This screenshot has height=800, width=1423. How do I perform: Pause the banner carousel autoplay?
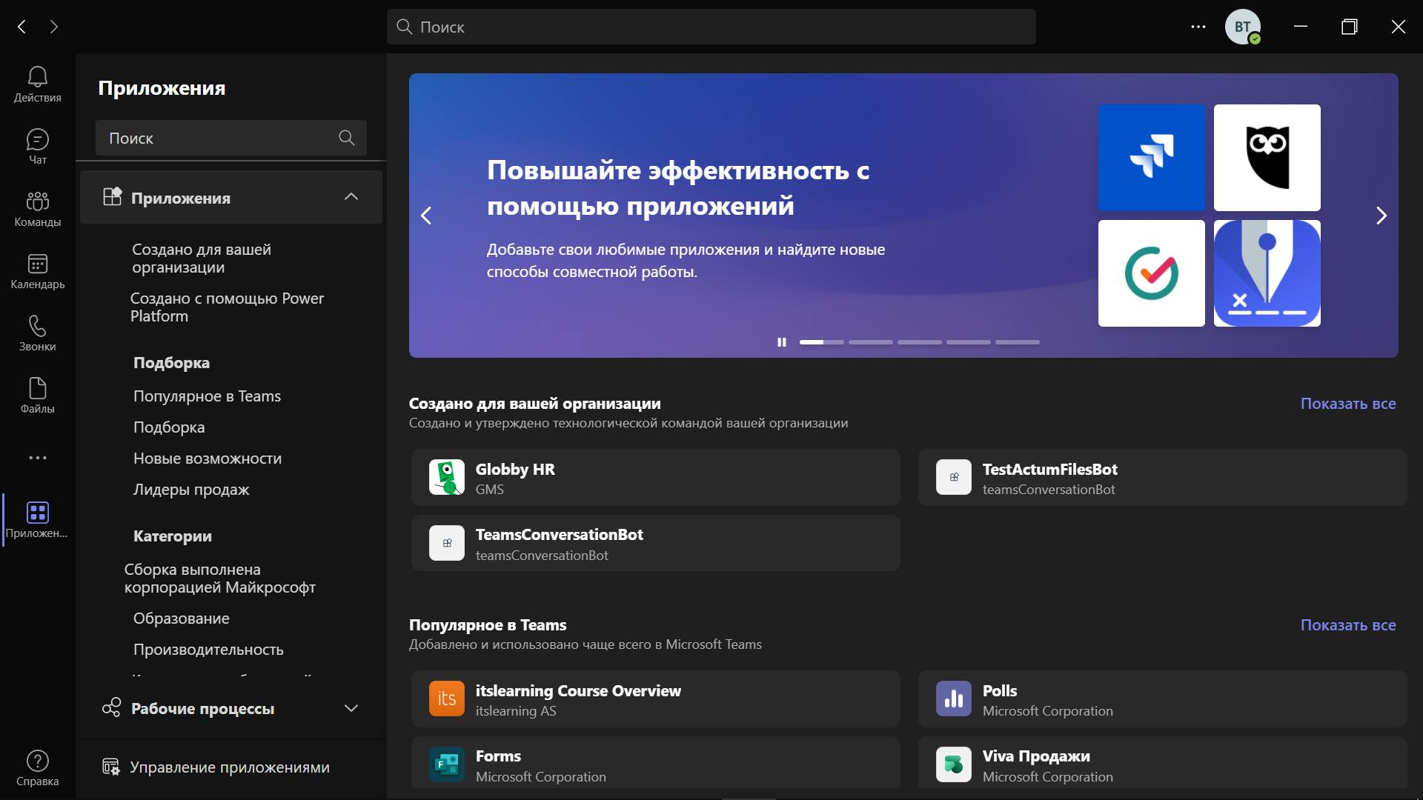click(781, 342)
